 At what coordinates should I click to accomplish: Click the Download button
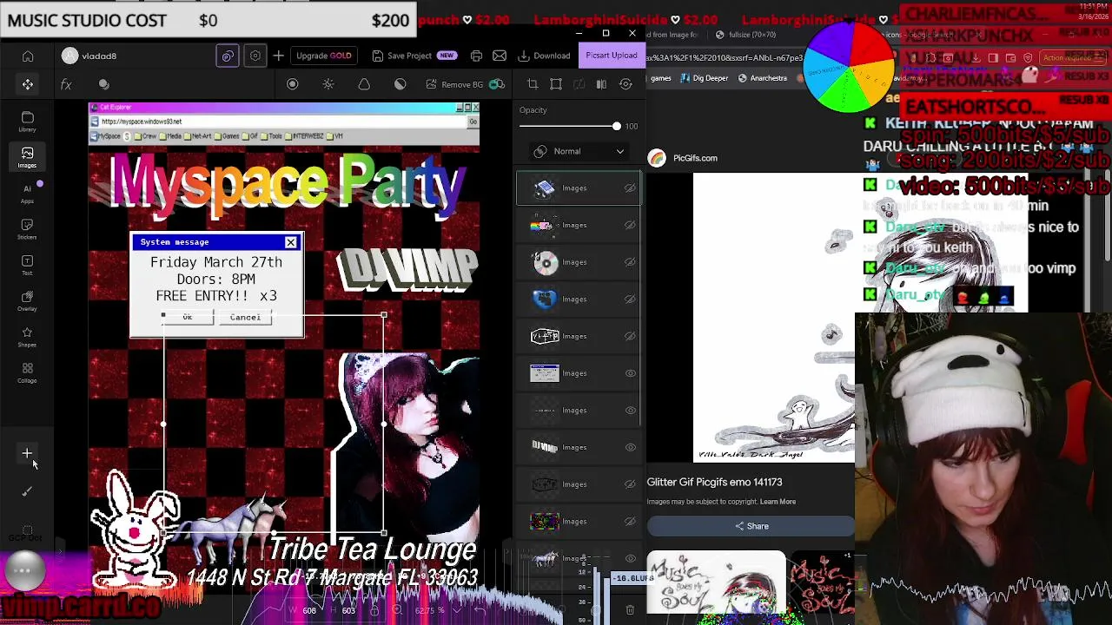(x=545, y=56)
